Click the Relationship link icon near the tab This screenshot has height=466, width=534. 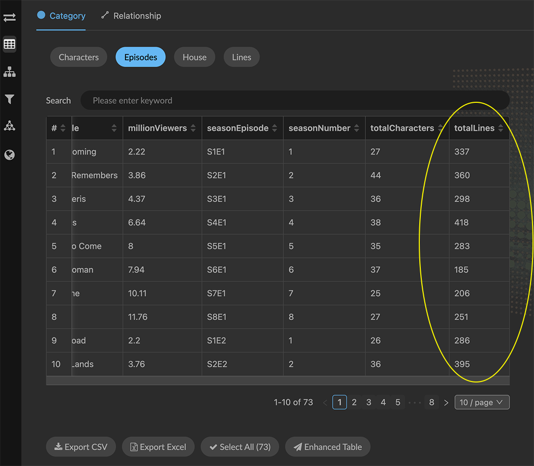(x=104, y=15)
